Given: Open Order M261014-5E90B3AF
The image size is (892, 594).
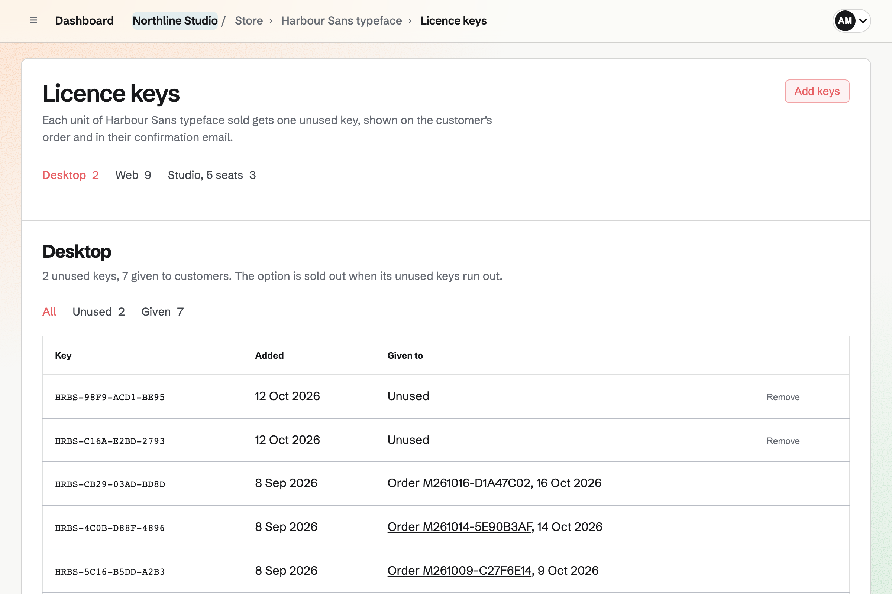Looking at the screenshot, I should tap(459, 526).
